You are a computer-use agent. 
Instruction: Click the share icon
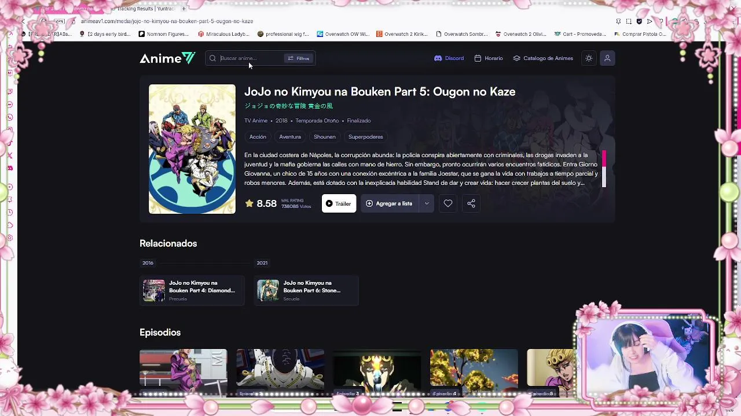[x=471, y=203]
